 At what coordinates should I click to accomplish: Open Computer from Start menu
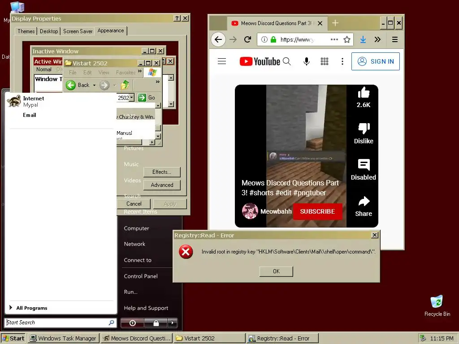point(136,228)
